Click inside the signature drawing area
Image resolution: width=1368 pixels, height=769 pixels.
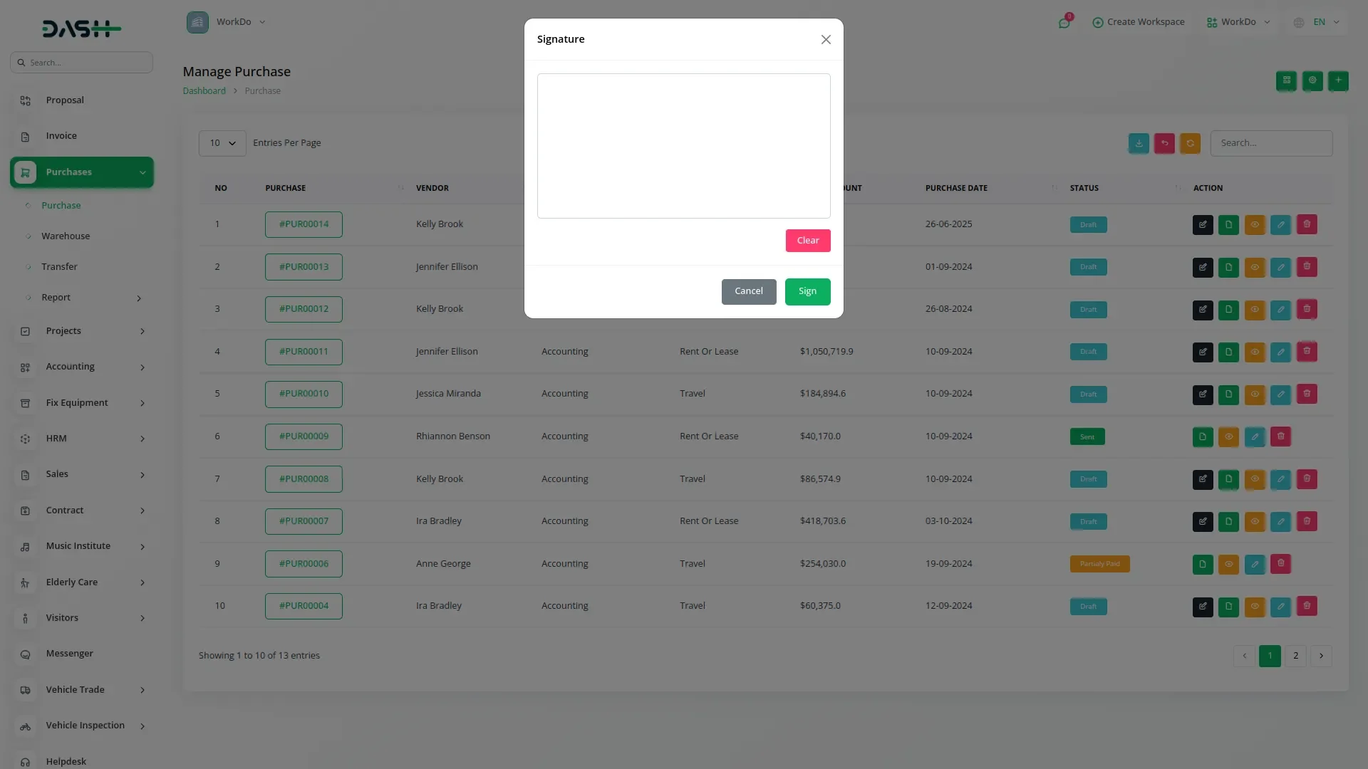[x=683, y=146]
